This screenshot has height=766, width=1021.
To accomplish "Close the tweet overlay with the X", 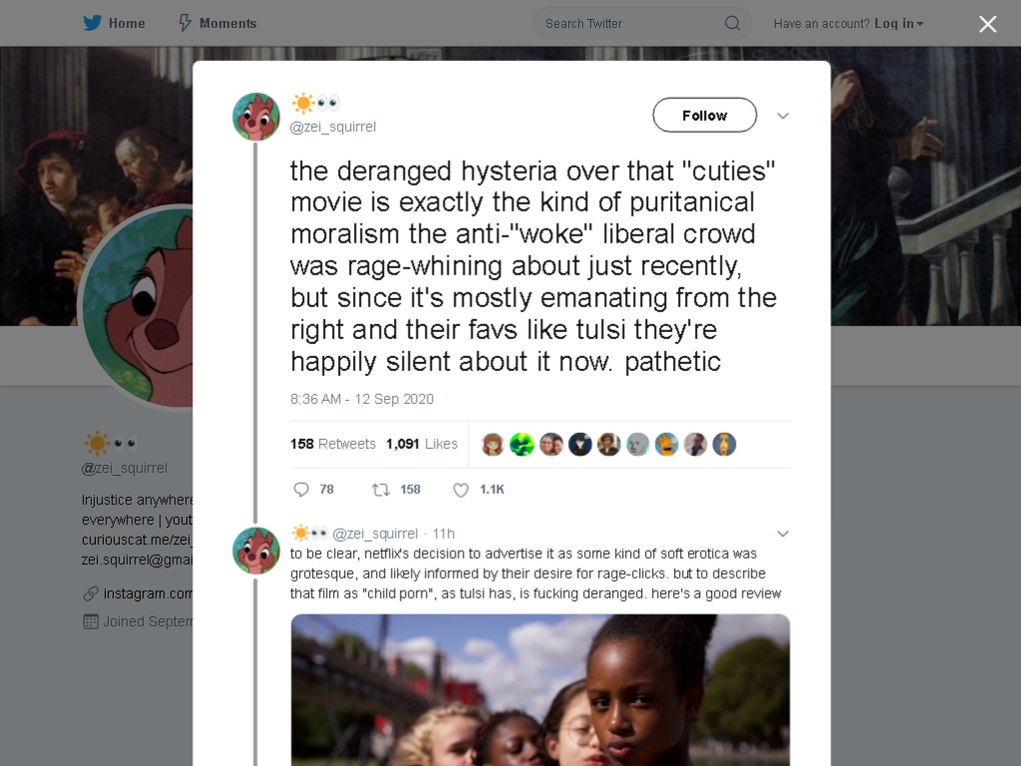I will pyautogui.click(x=988, y=24).
